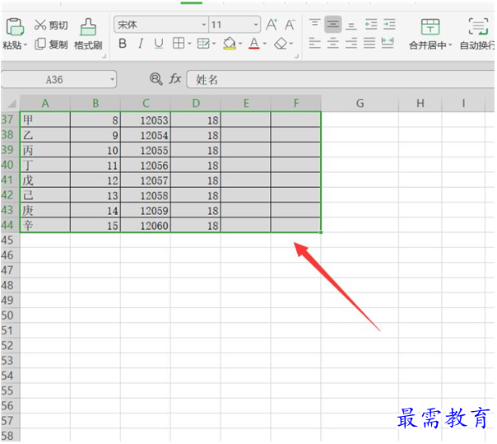Viewport: 497px width, 444px height.
Task: Click the eraser clear-format icon
Action: 281,44
